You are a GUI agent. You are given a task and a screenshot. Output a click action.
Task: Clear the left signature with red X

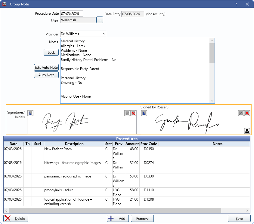[133, 113]
